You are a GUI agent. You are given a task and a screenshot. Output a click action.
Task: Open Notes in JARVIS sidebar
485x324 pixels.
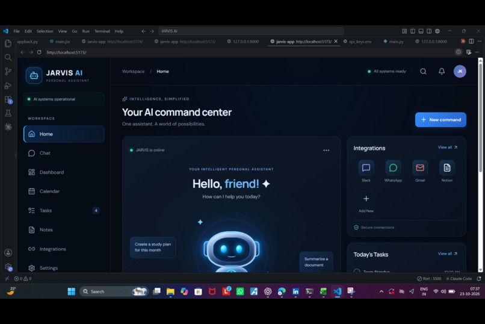[64, 229]
